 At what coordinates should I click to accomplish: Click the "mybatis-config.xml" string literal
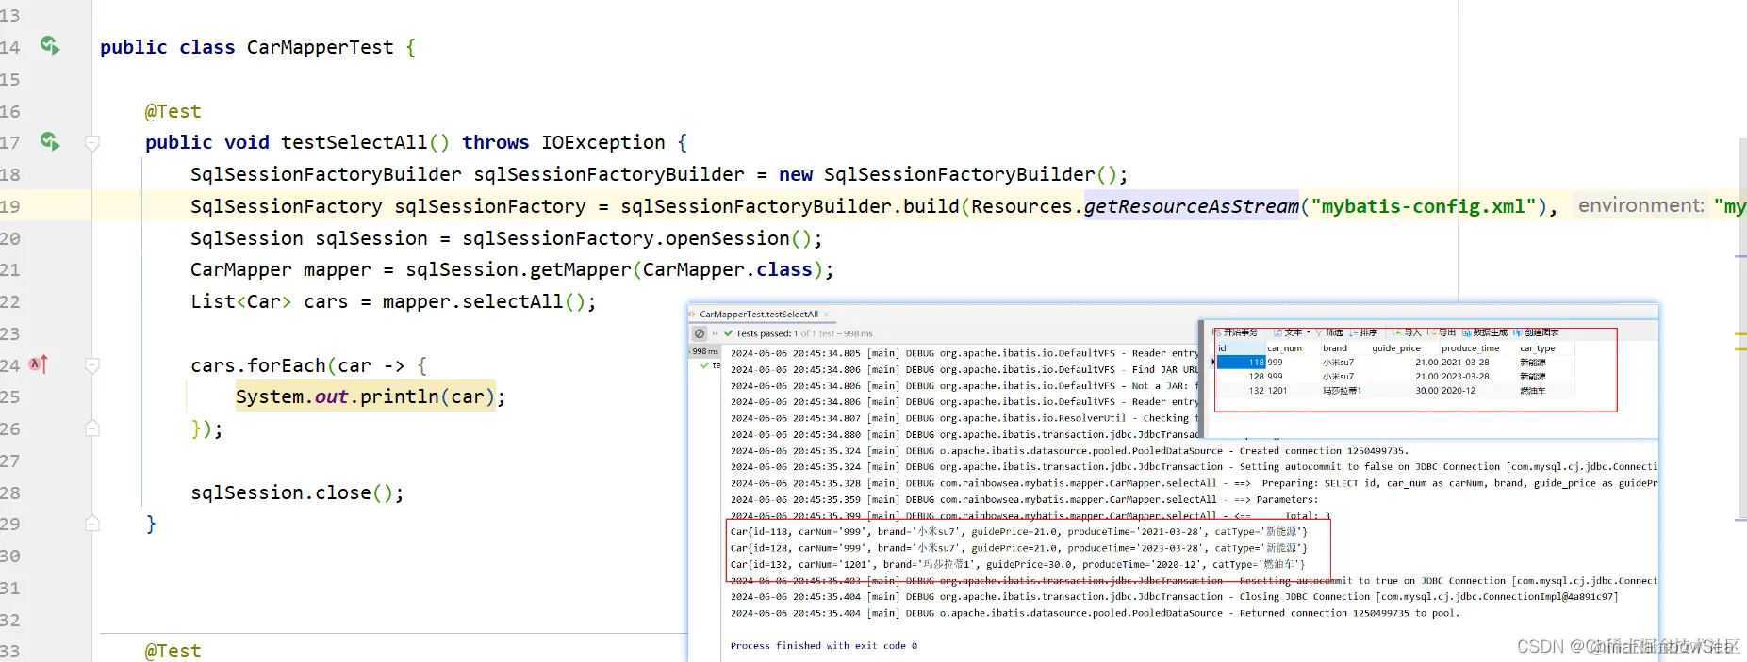click(1424, 206)
